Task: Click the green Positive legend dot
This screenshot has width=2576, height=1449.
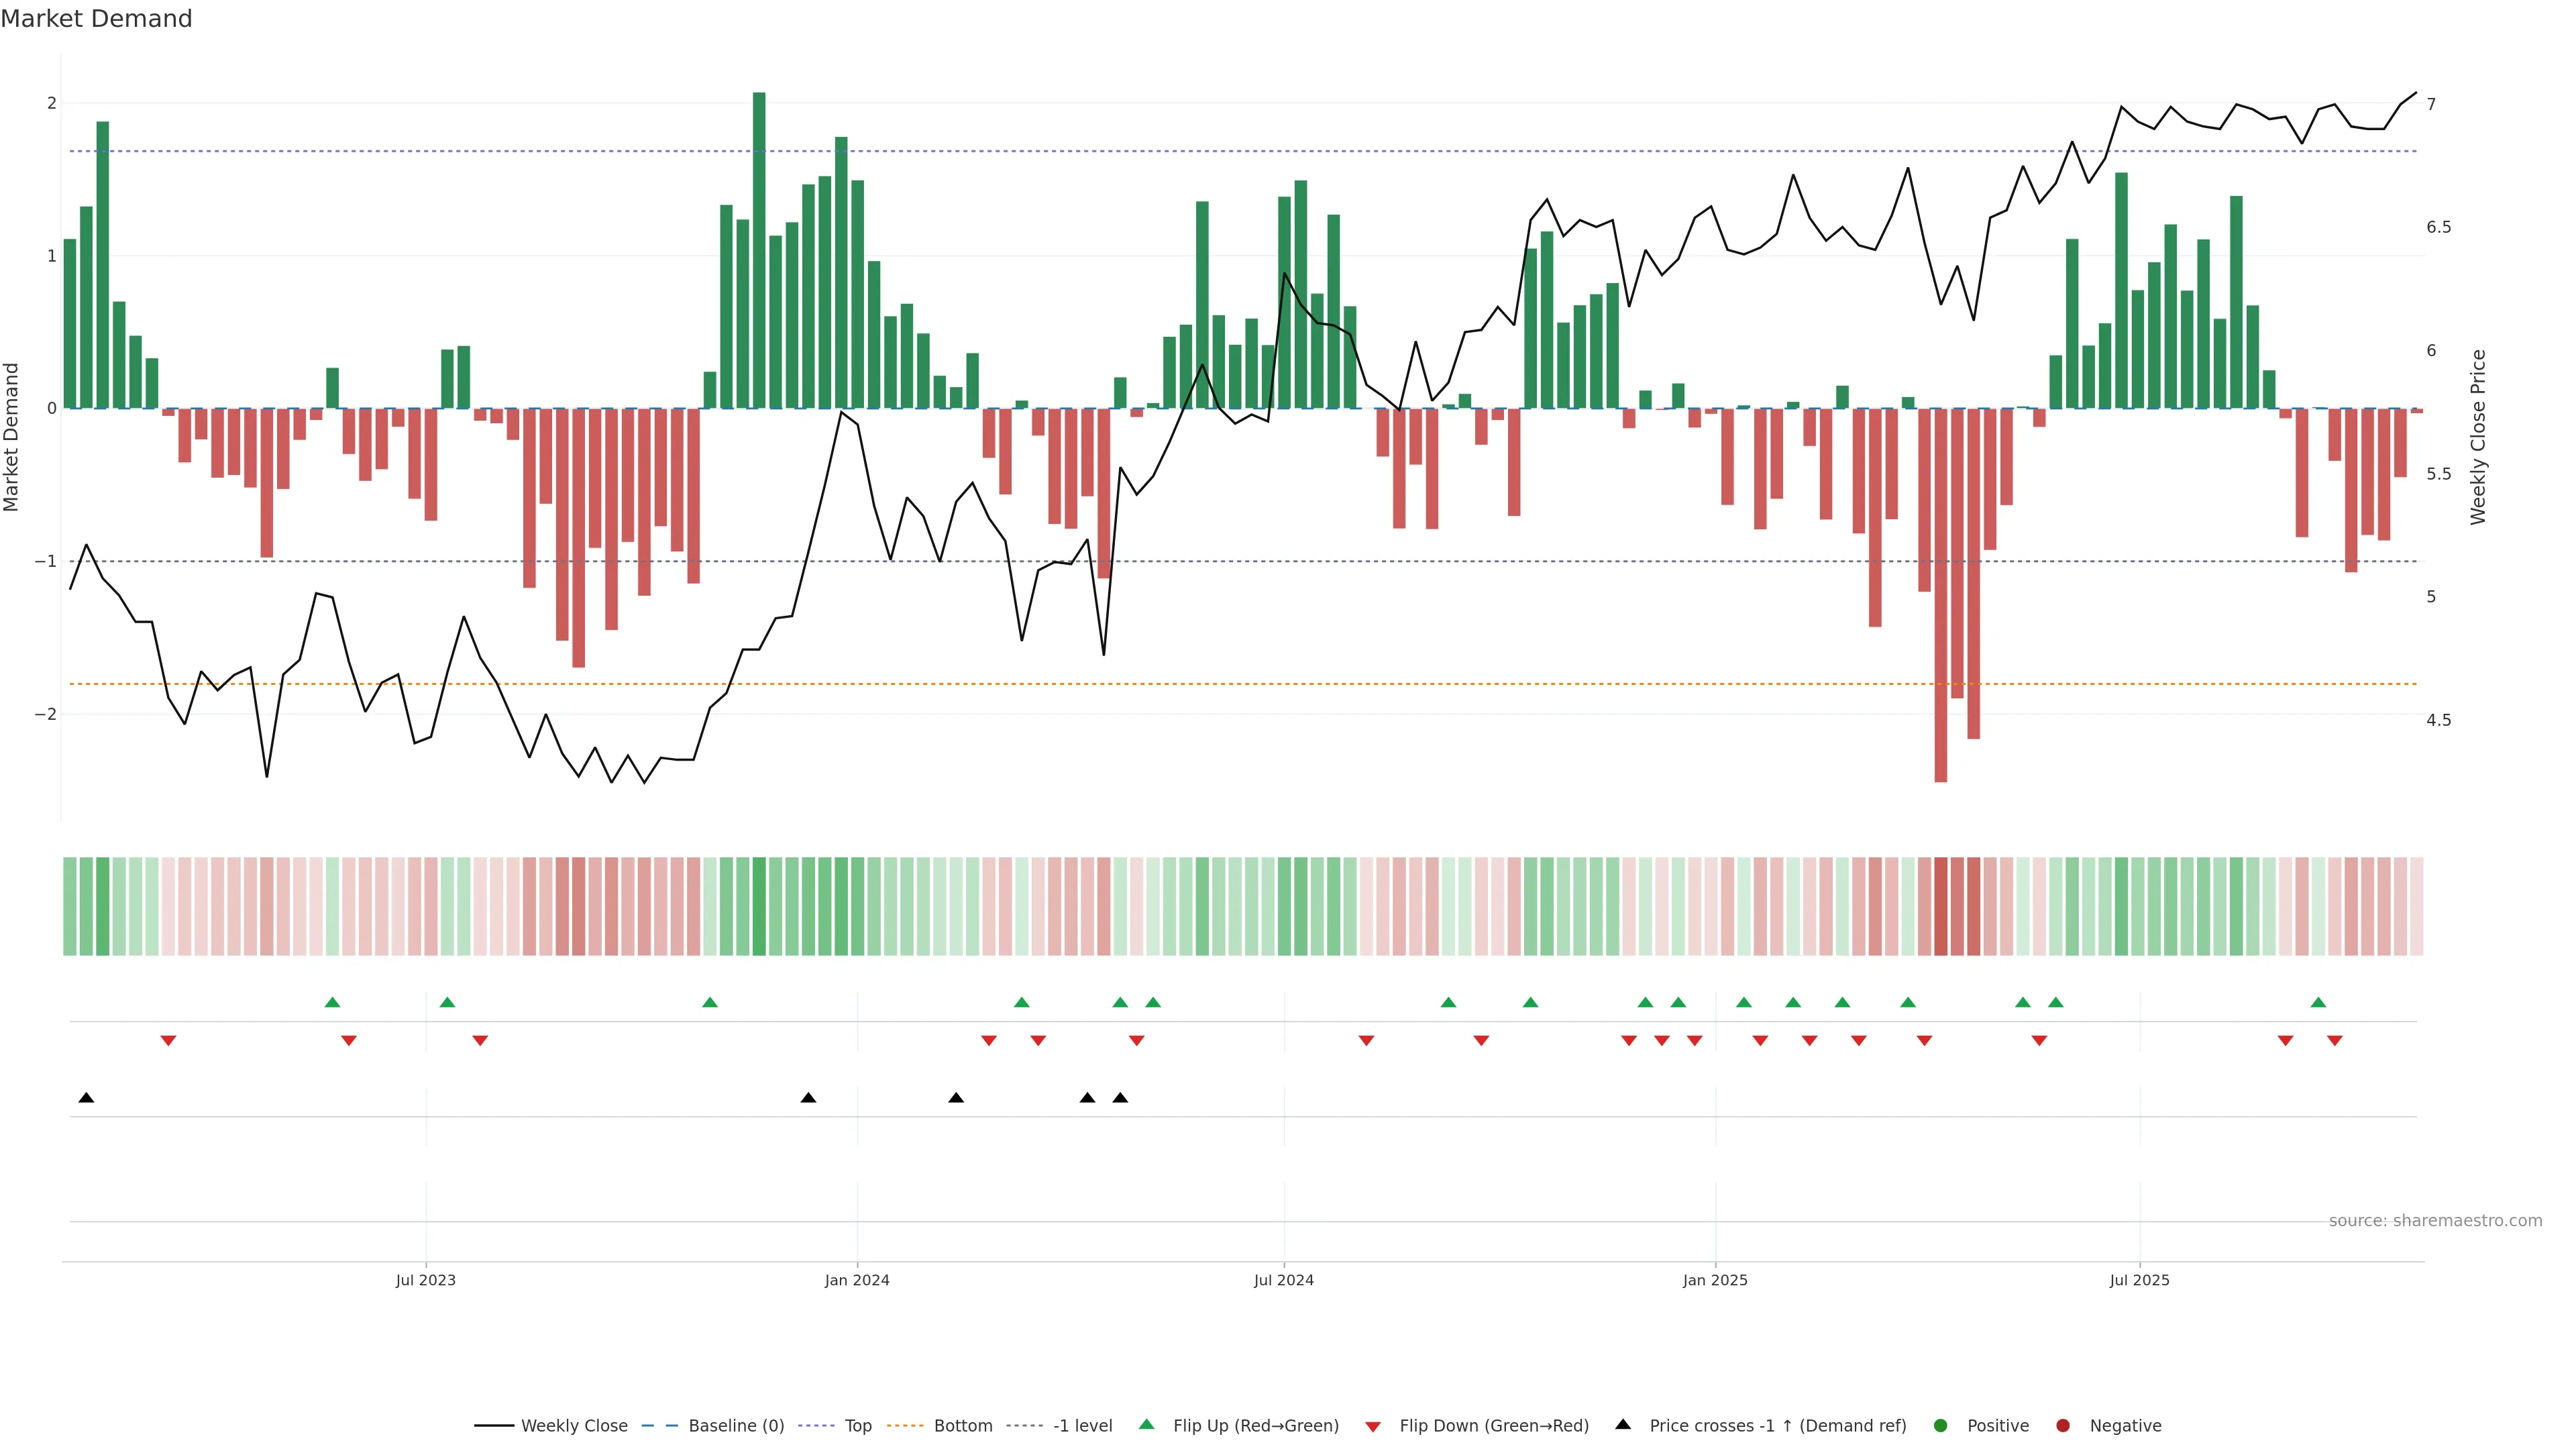Action: (1941, 1425)
